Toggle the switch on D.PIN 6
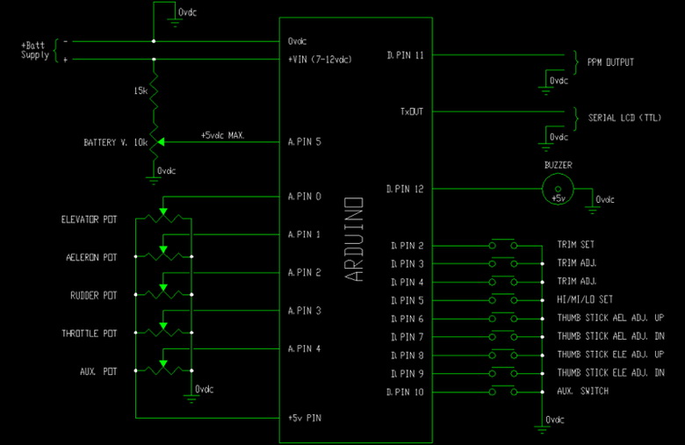The width and height of the screenshot is (685, 445). click(x=503, y=319)
